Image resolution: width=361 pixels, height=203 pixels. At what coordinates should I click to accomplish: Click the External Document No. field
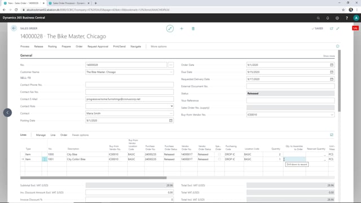click(x=290, y=86)
